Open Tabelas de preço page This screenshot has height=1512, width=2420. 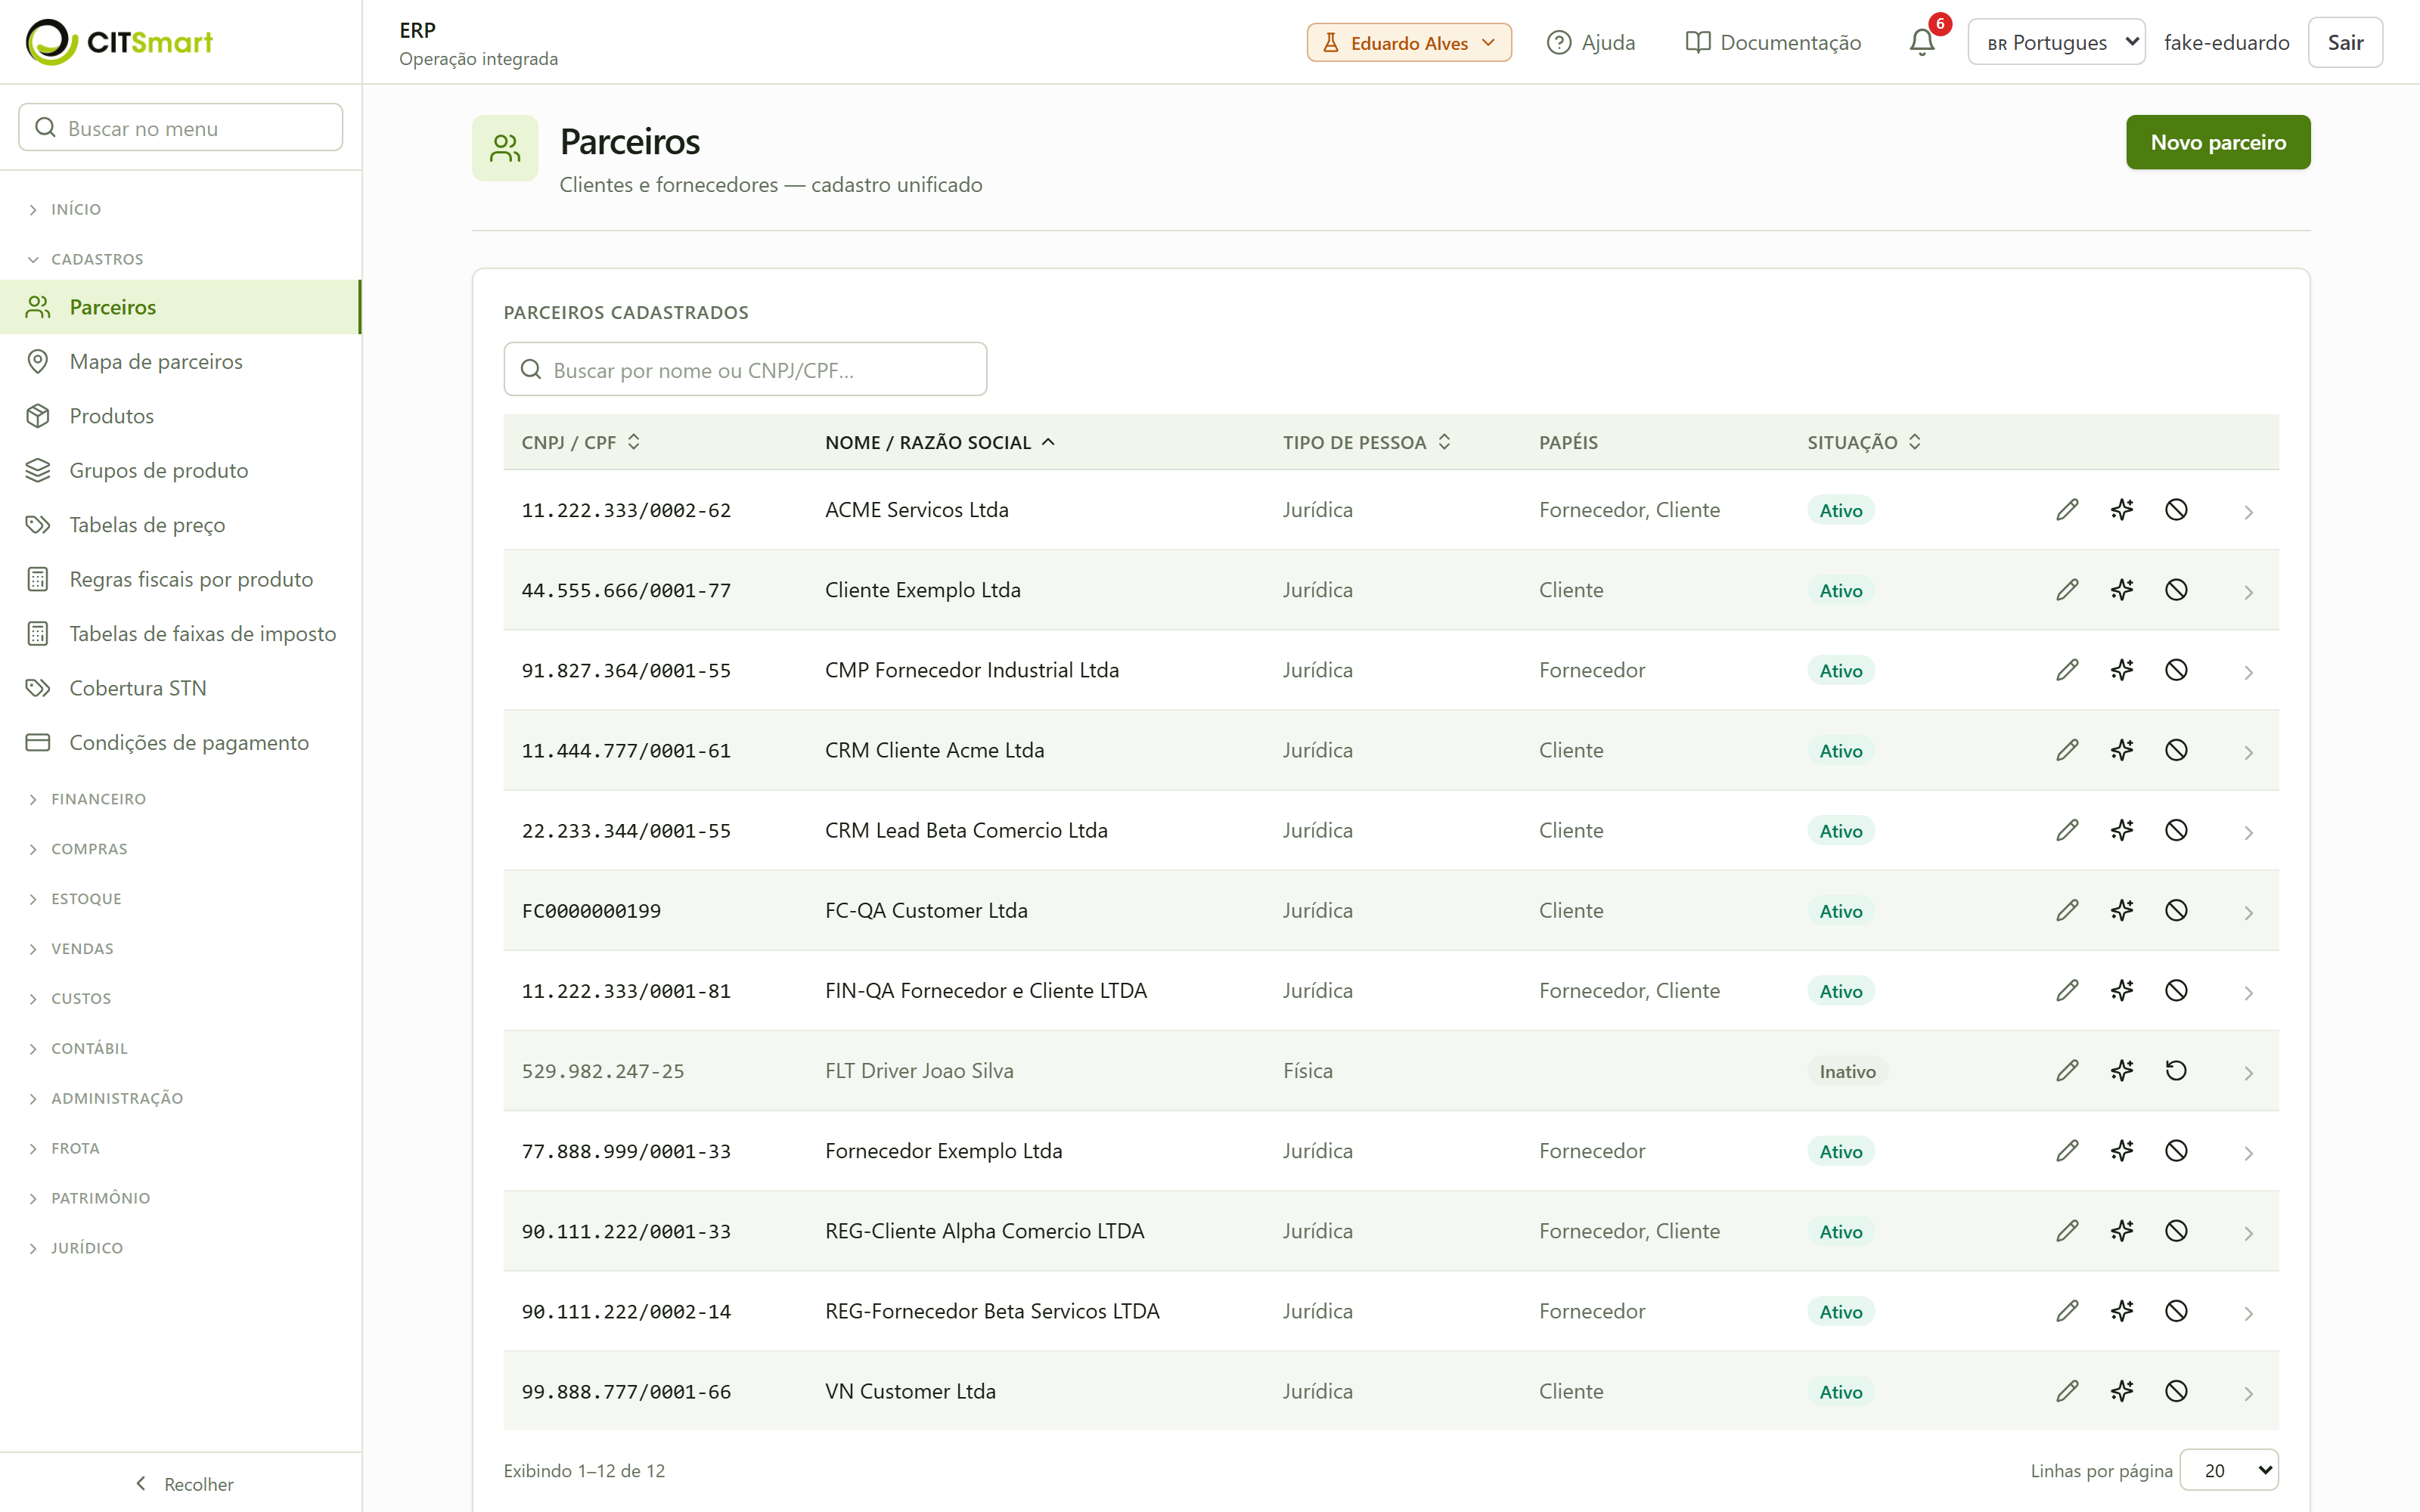point(181,525)
